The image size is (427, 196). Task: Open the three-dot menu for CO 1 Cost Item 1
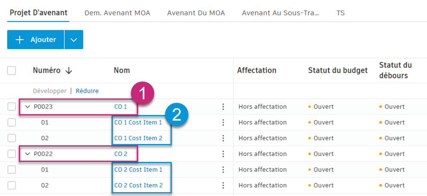(223, 123)
